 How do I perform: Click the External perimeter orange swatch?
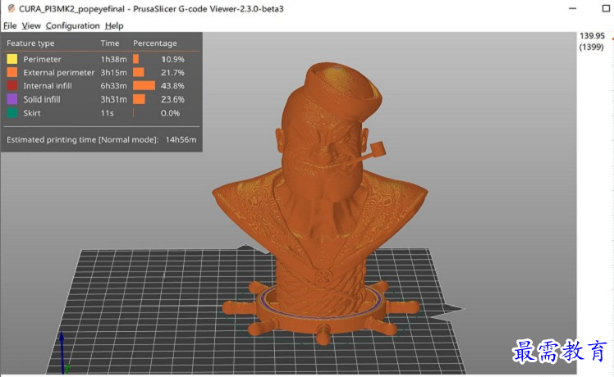[12, 72]
